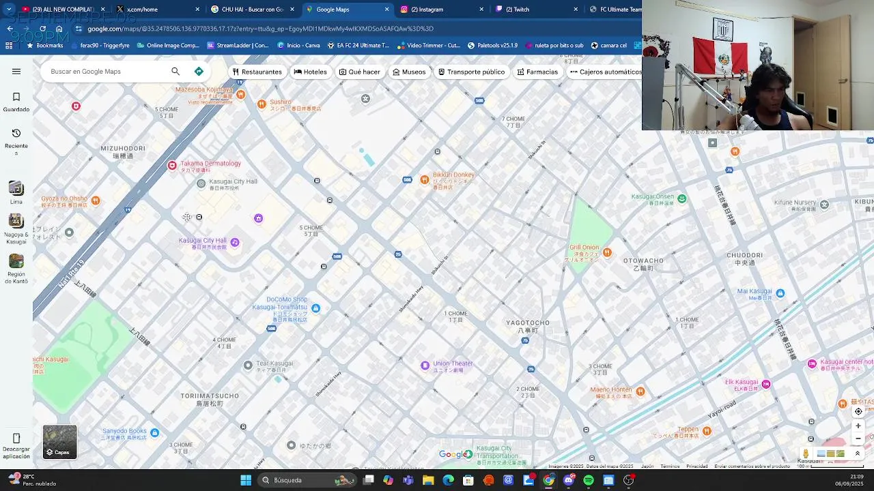
Task: Click the my-location target button
Action: click(858, 411)
